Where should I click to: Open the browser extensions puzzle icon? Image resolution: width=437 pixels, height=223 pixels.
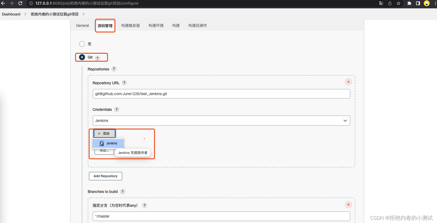pyautogui.click(x=409, y=3)
